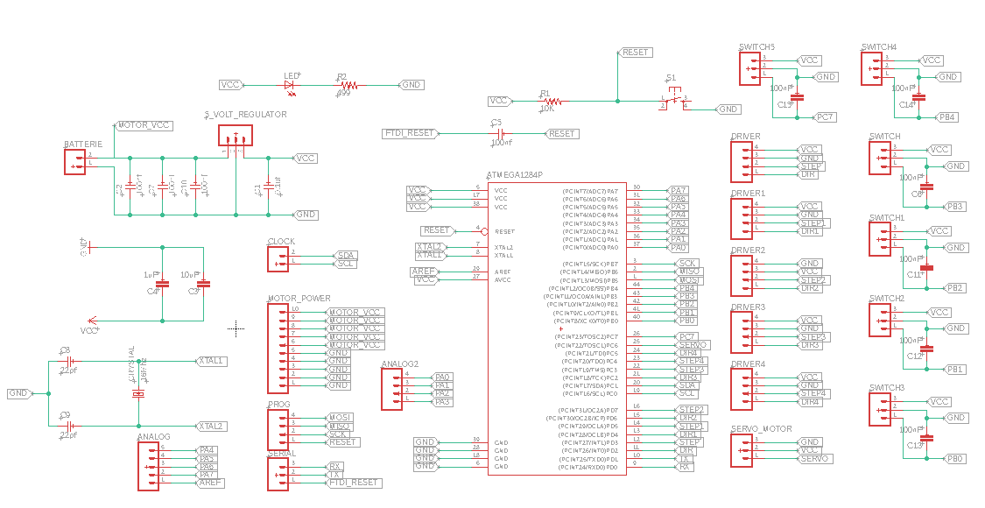
Task: Click the STEP3 label on DRIVER3 connector
Action: coord(813,337)
